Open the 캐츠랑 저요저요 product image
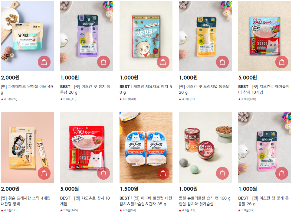Viewport: 292px width, 218px height. [x=146, y=36]
